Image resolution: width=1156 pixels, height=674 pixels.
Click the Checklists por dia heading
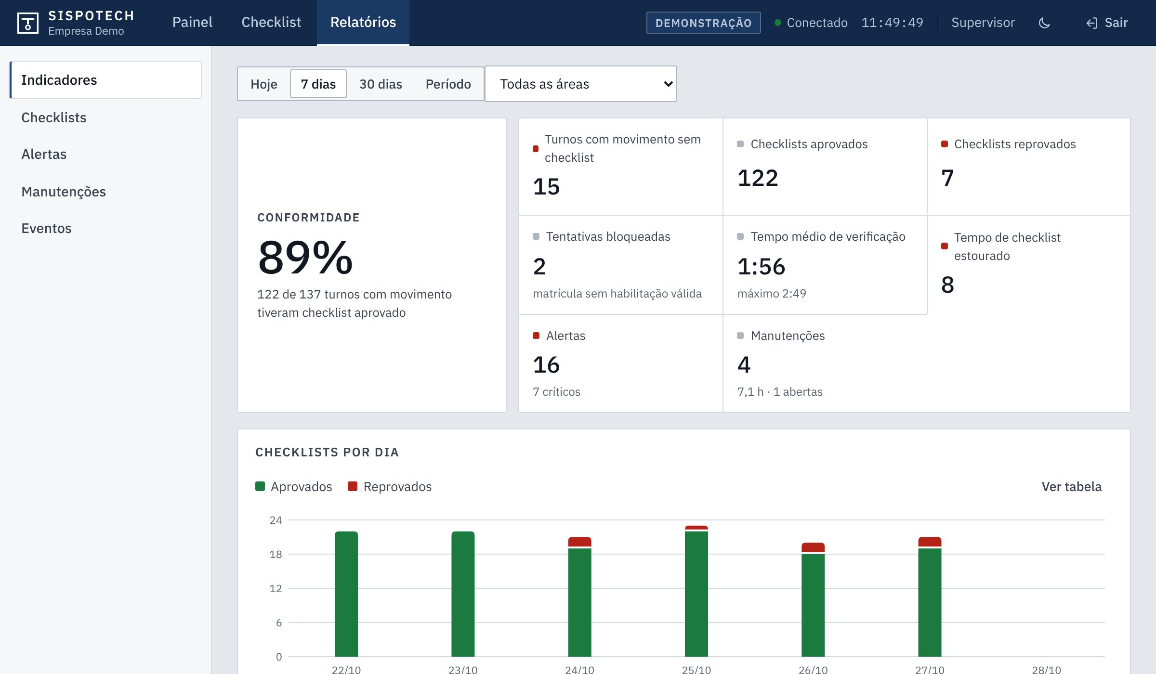327,452
